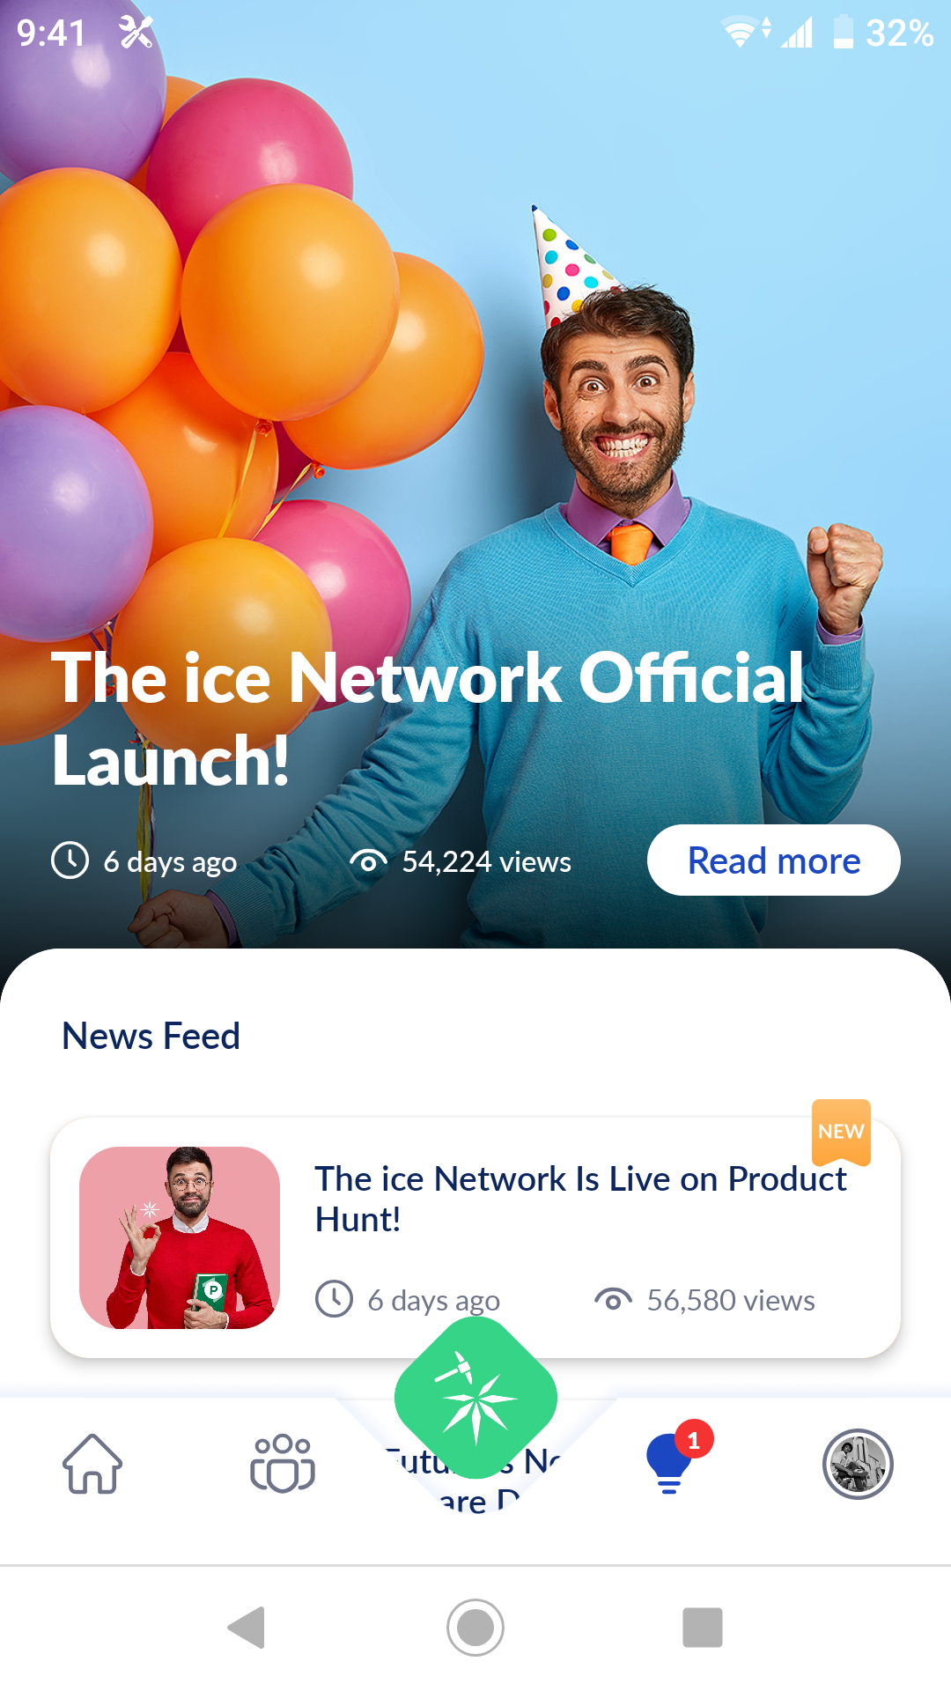
Task: Tap the Product Hunt article thumbnail
Action: coord(180,1237)
